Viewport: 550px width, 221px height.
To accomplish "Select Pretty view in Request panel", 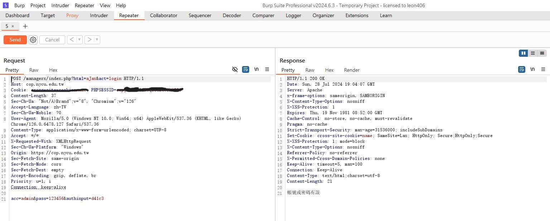I will pyautogui.click(x=12, y=70).
